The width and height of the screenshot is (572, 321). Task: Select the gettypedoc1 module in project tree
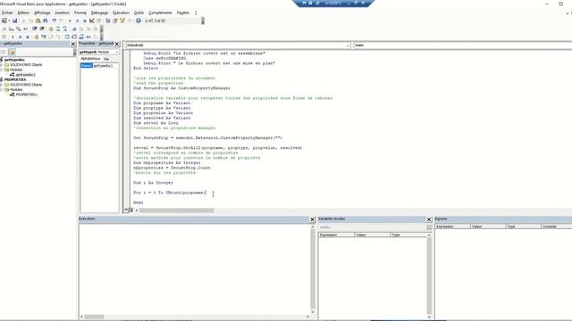coord(26,75)
